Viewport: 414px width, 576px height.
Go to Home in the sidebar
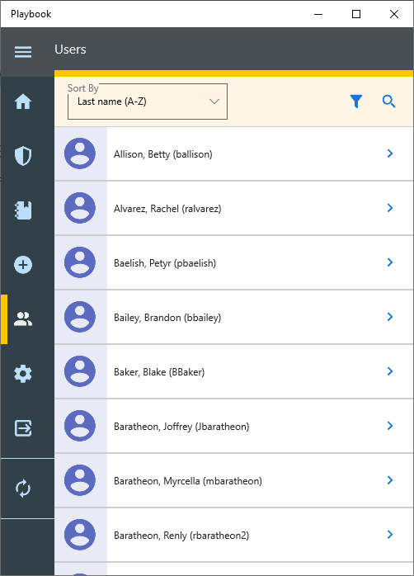click(23, 102)
